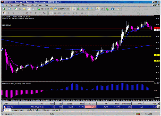
Task: Open the View menu
Action: (11, 5)
